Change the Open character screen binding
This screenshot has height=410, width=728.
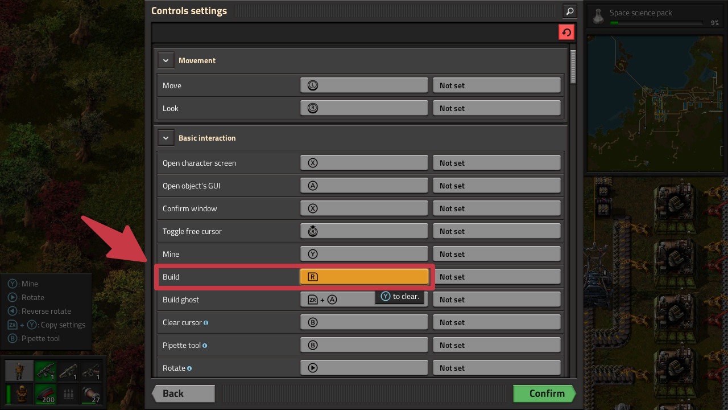[x=364, y=163]
